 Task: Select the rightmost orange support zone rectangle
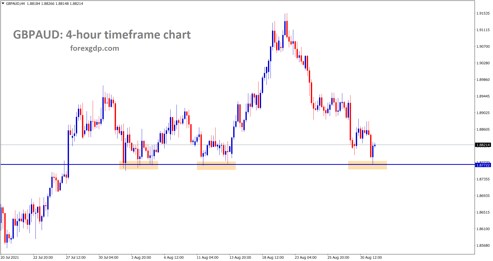click(368, 165)
